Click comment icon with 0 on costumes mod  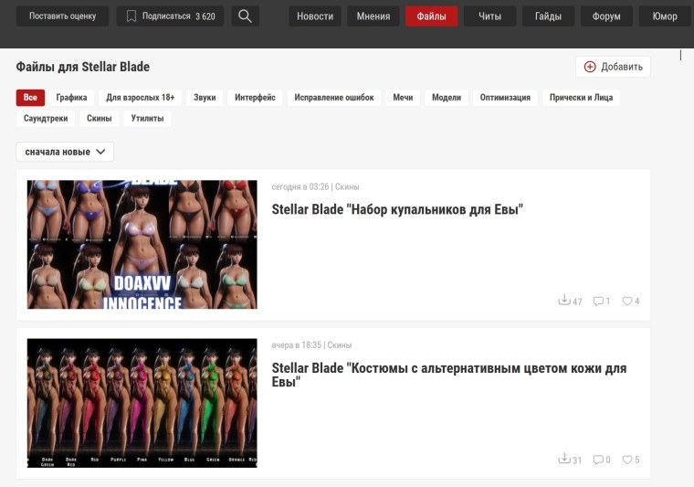tap(598, 460)
